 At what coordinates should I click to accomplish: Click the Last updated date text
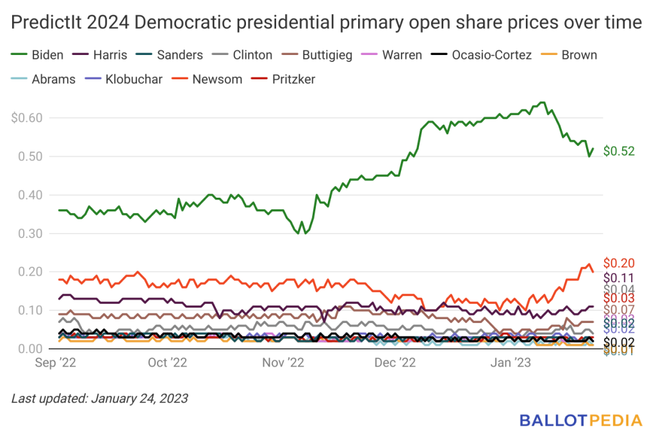(99, 399)
